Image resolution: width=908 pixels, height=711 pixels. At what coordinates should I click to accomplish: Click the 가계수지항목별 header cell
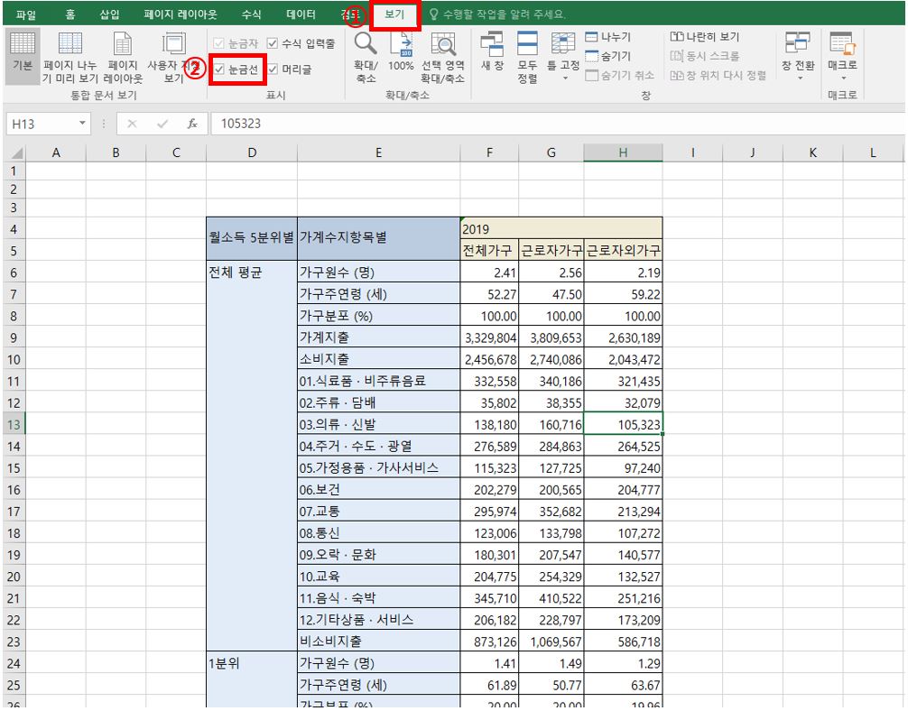click(379, 238)
